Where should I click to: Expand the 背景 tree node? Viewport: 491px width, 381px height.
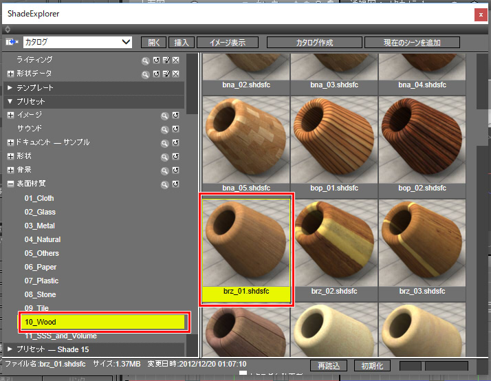point(10,170)
